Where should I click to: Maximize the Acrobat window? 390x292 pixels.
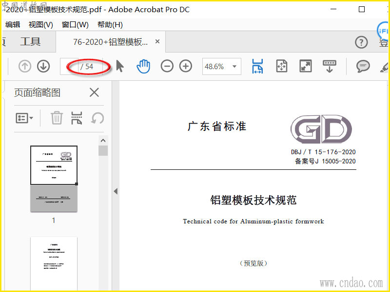pyautogui.click(x=362, y=9)
